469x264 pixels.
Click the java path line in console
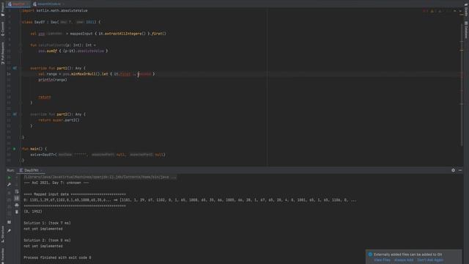(x=100, y=177)
